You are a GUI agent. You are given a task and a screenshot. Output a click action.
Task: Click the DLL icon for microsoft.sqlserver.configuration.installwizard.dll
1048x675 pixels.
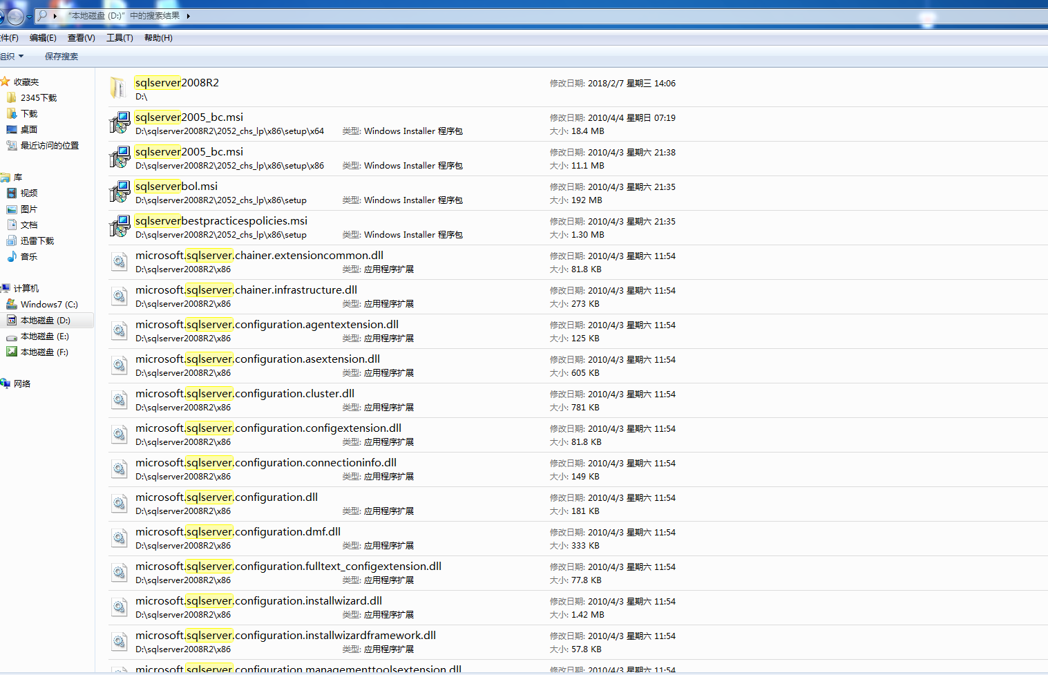(120, 607)
